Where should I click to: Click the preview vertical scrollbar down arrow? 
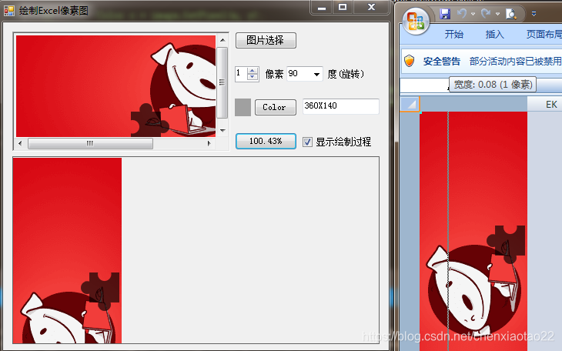tap(222, 131)
